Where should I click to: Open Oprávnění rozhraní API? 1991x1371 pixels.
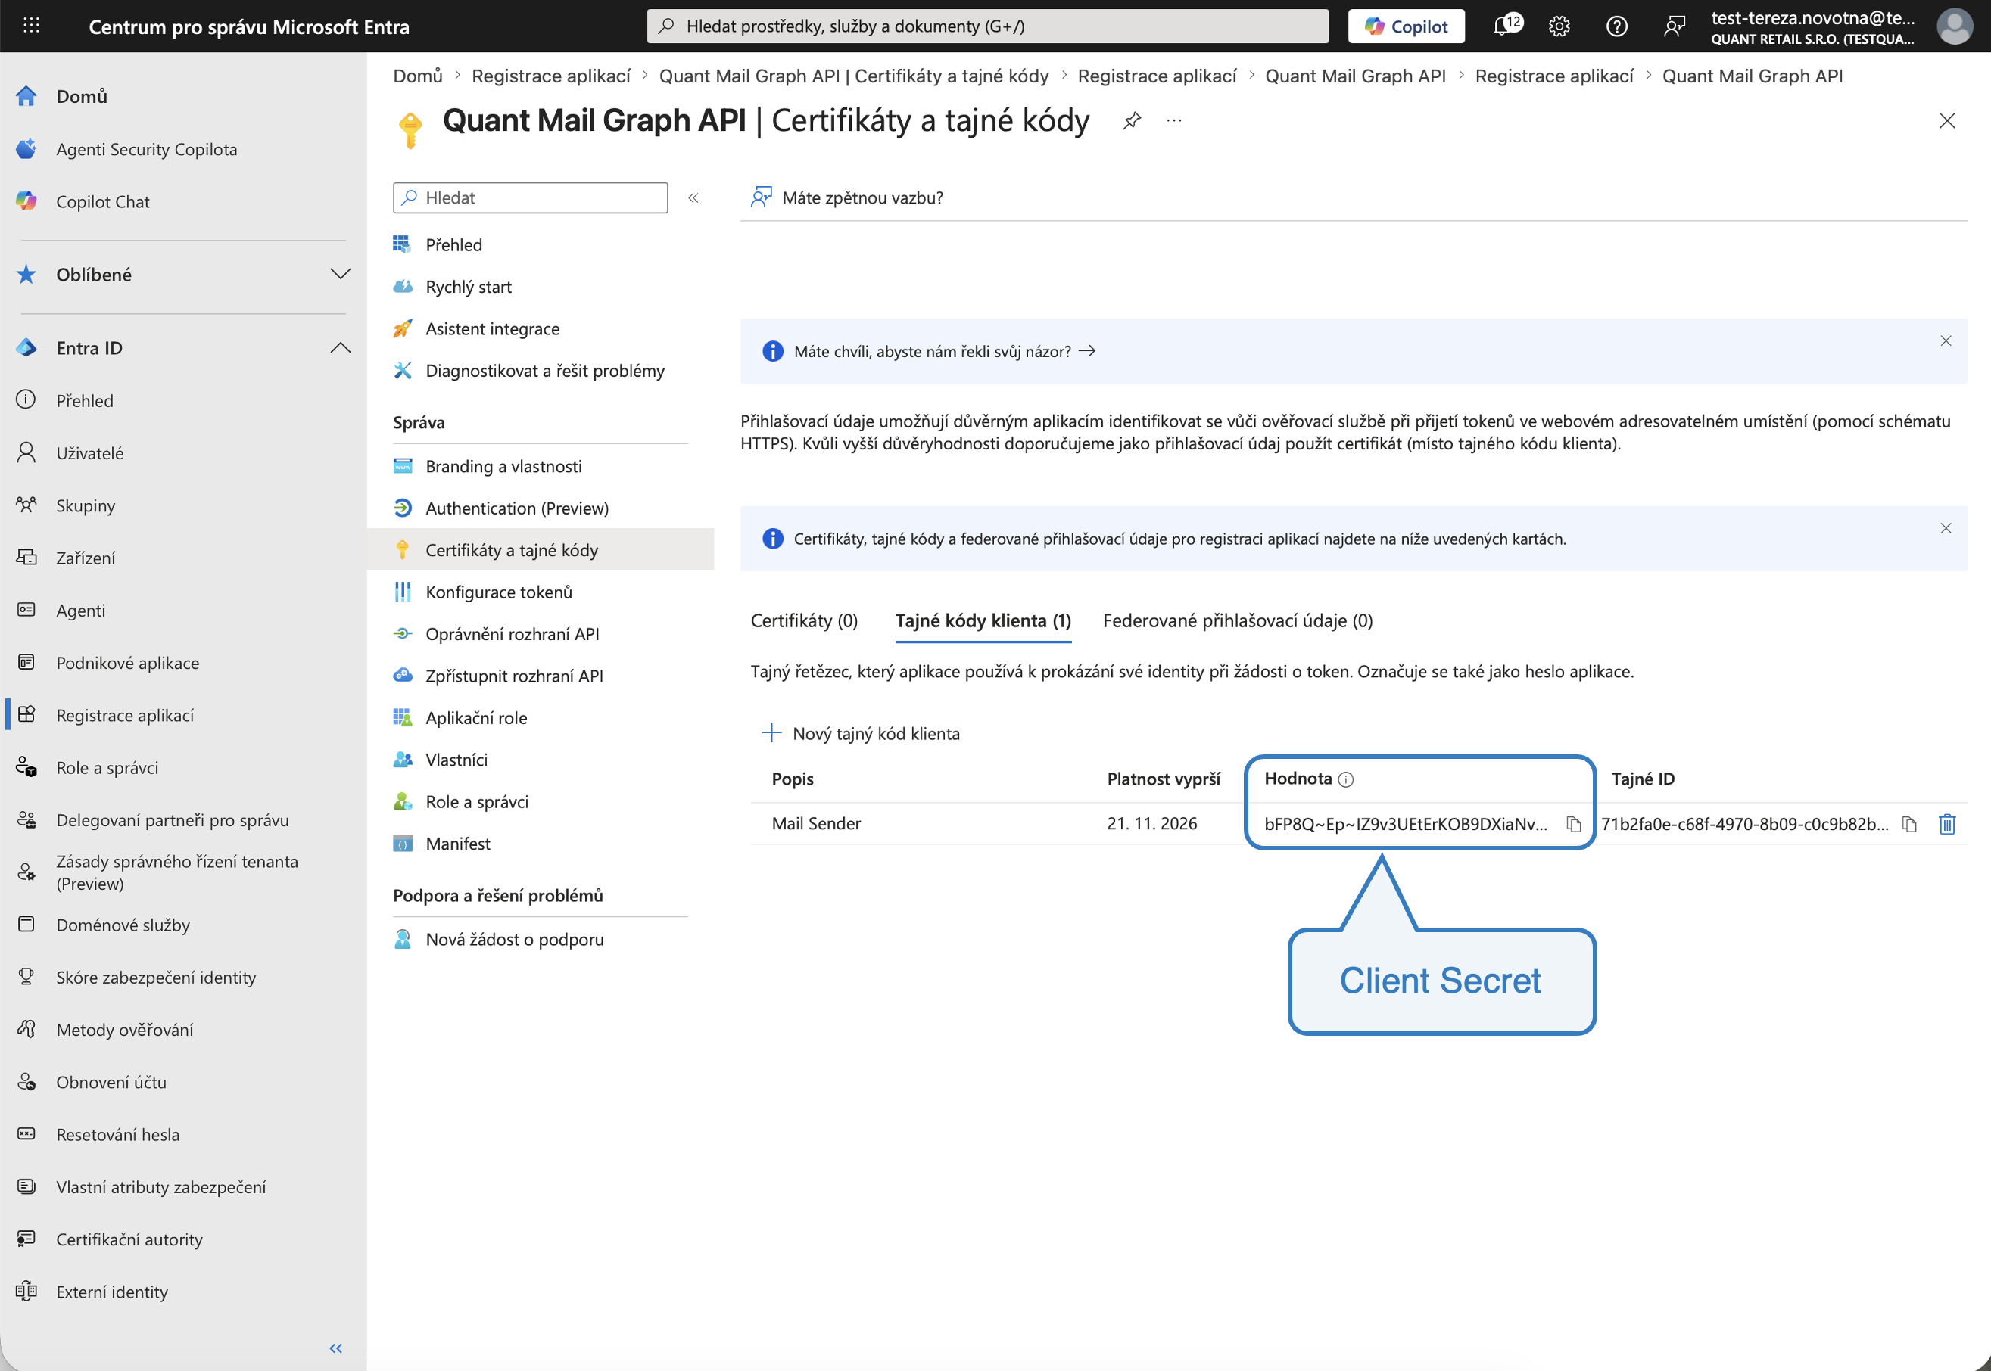click(513, 634)
